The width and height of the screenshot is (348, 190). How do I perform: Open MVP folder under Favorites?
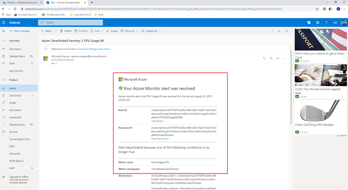pos(12,63)
